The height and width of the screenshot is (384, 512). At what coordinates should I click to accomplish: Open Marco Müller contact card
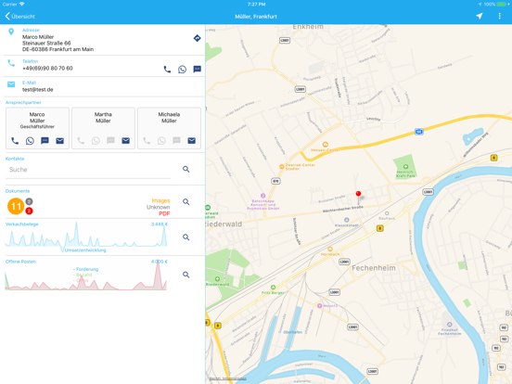37,128
